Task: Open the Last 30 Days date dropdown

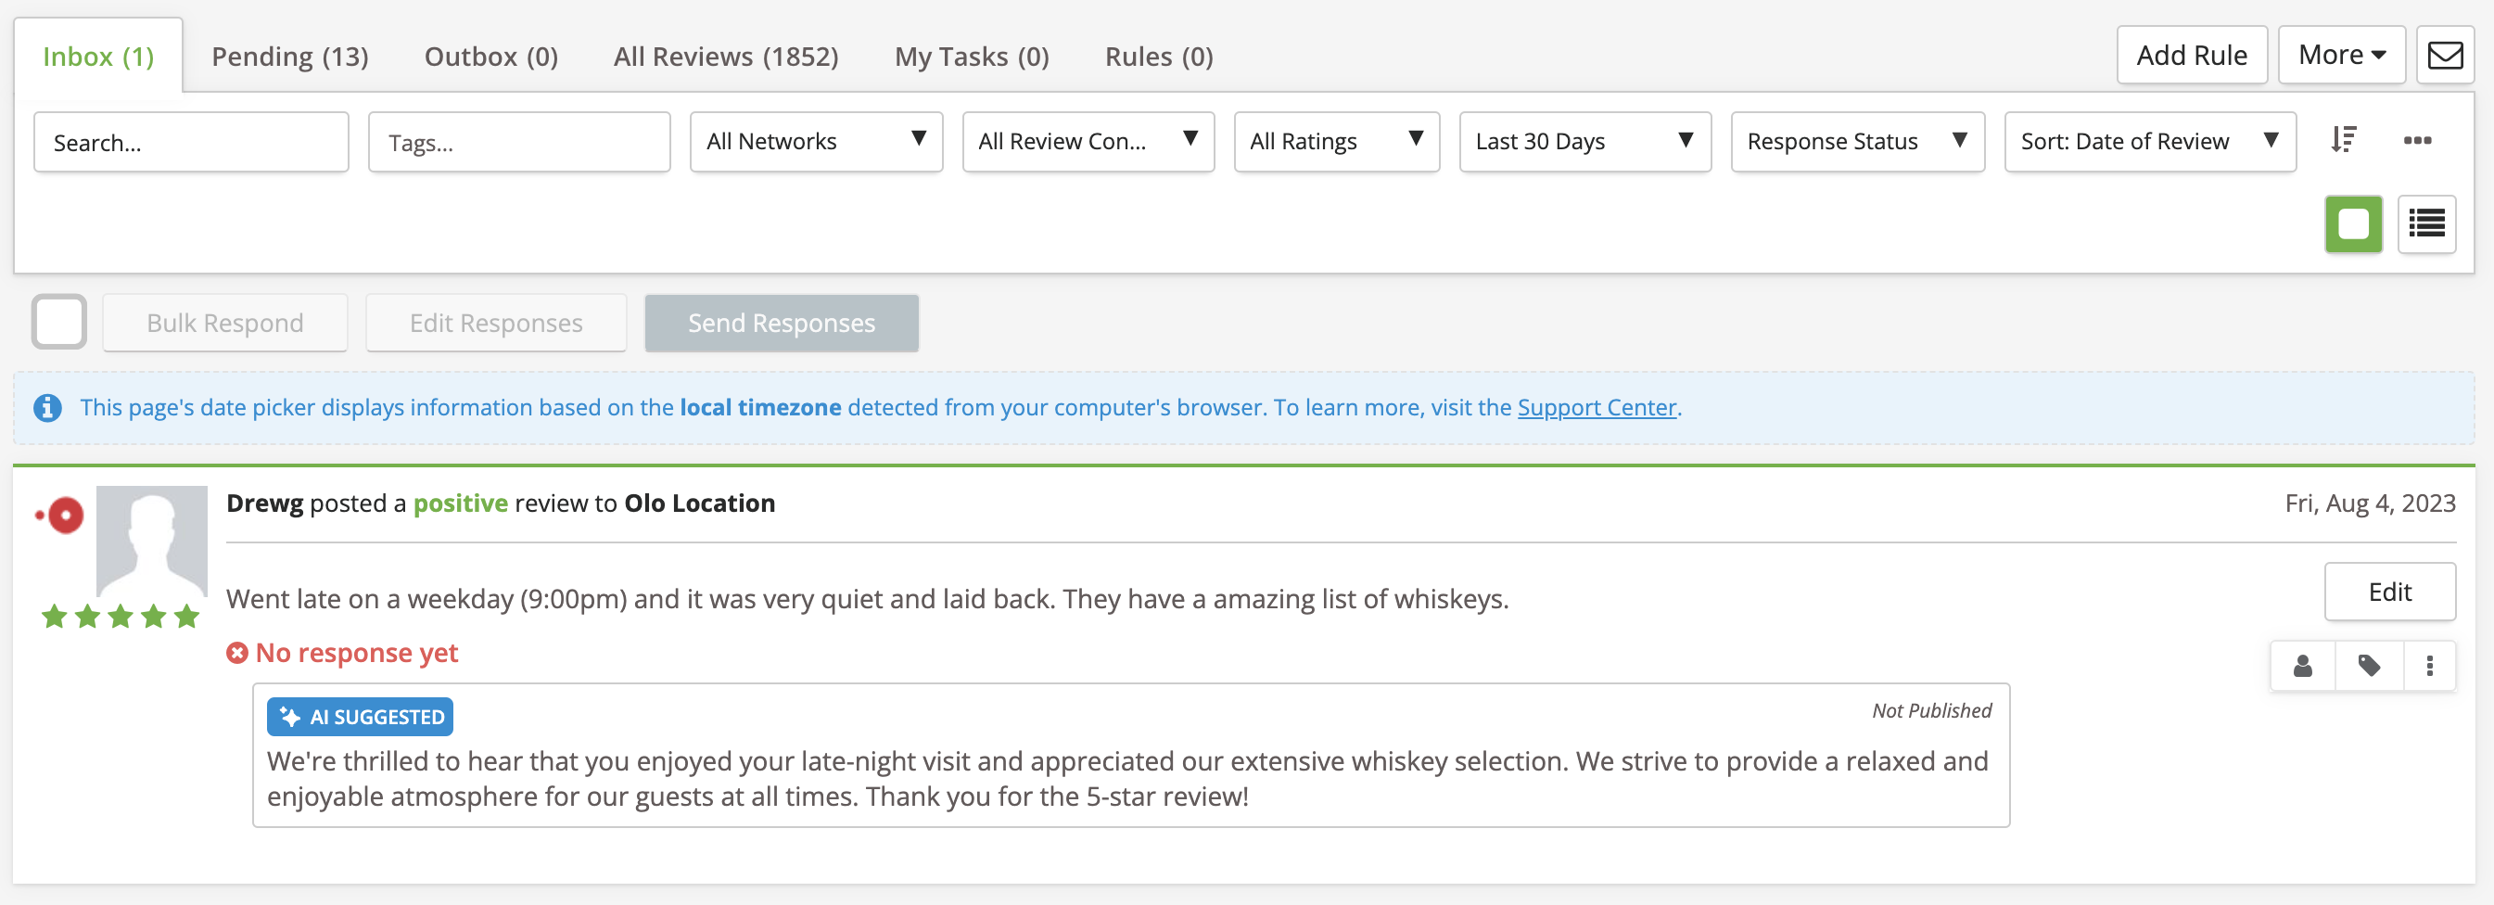Action: 1584,141
